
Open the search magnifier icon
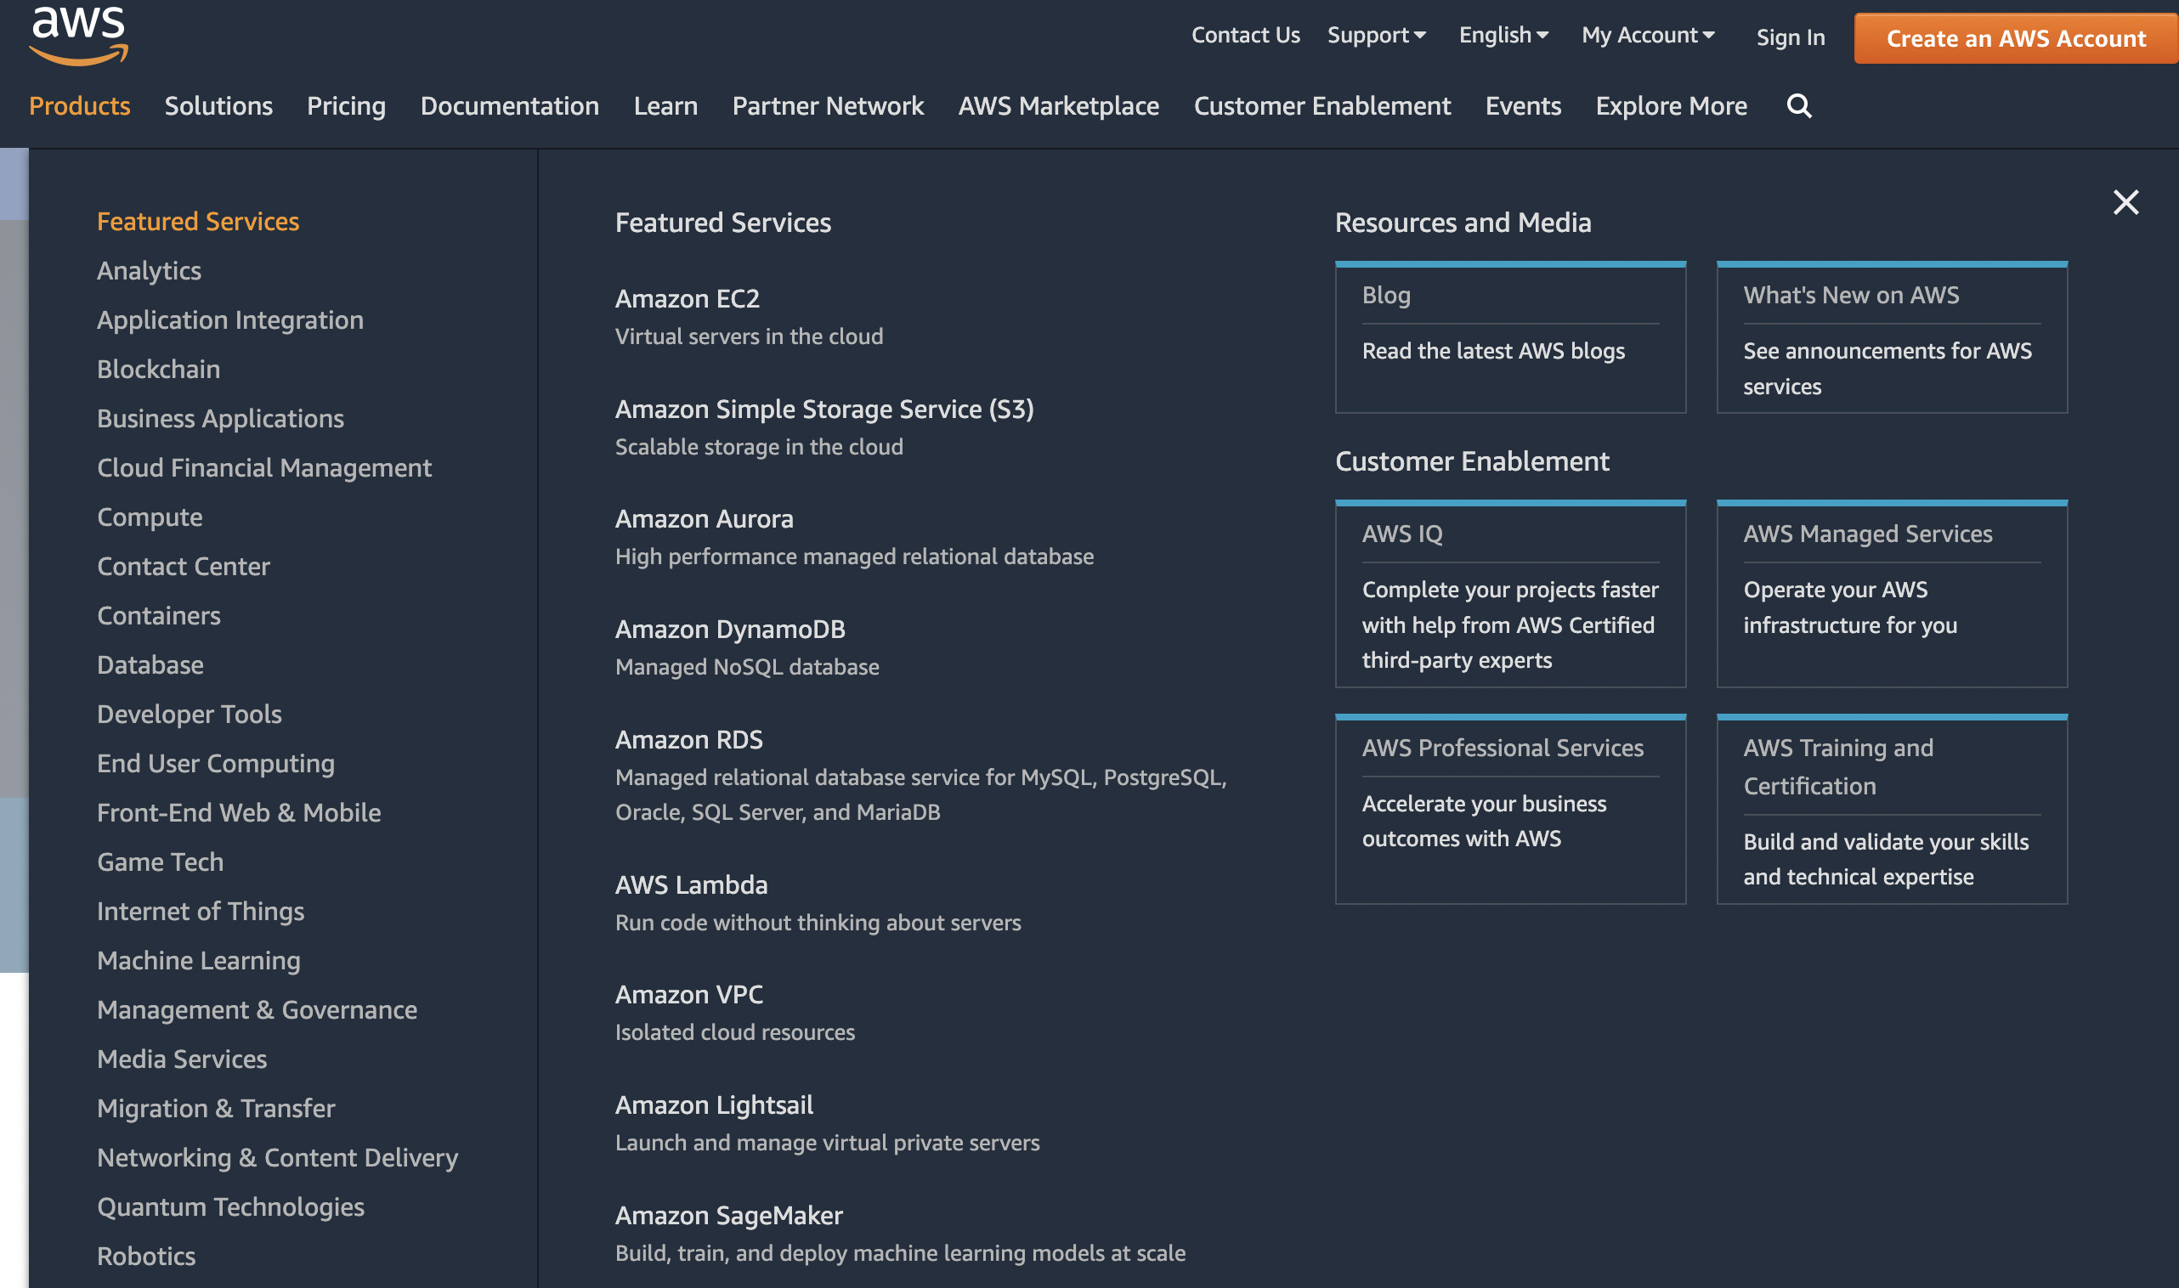click(1799, 106)
